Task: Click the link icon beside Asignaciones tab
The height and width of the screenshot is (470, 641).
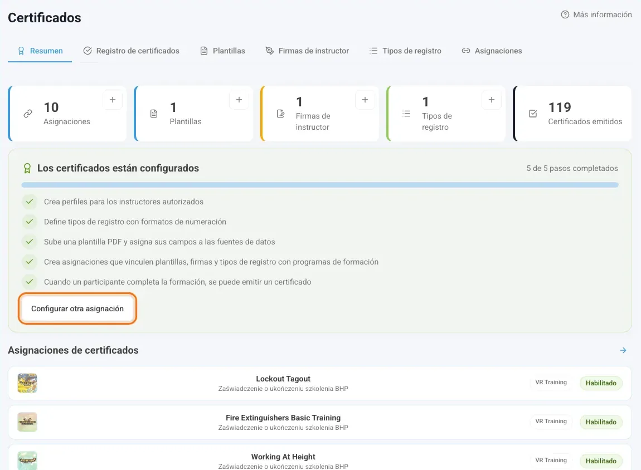Action: tap(465, 51)
